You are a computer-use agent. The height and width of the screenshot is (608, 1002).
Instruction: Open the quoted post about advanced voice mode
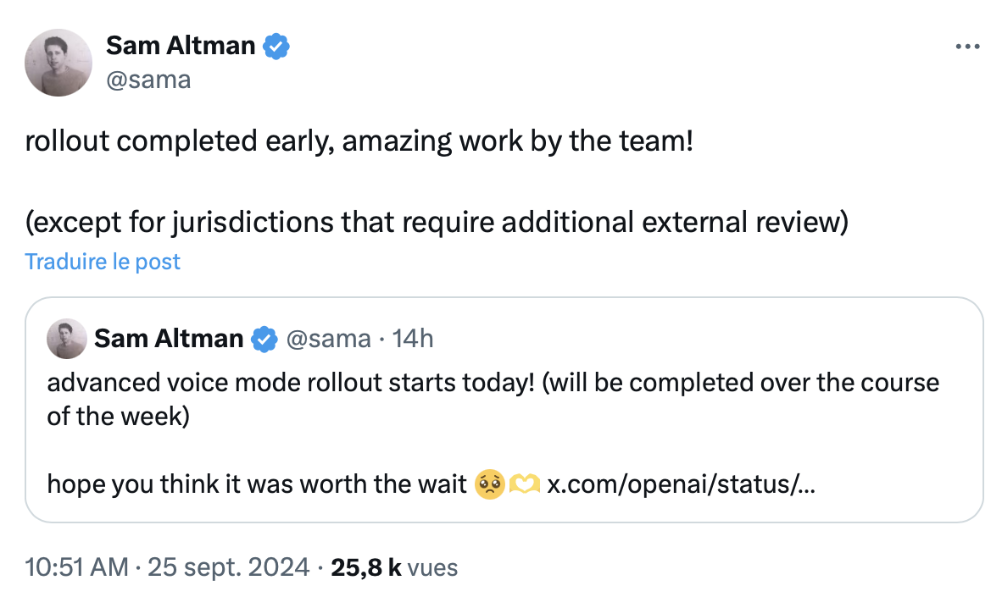click(x=504, y=410)
